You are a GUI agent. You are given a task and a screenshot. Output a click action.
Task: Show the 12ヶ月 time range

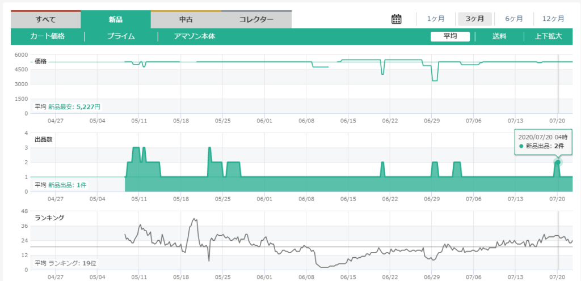click(553, 19)
